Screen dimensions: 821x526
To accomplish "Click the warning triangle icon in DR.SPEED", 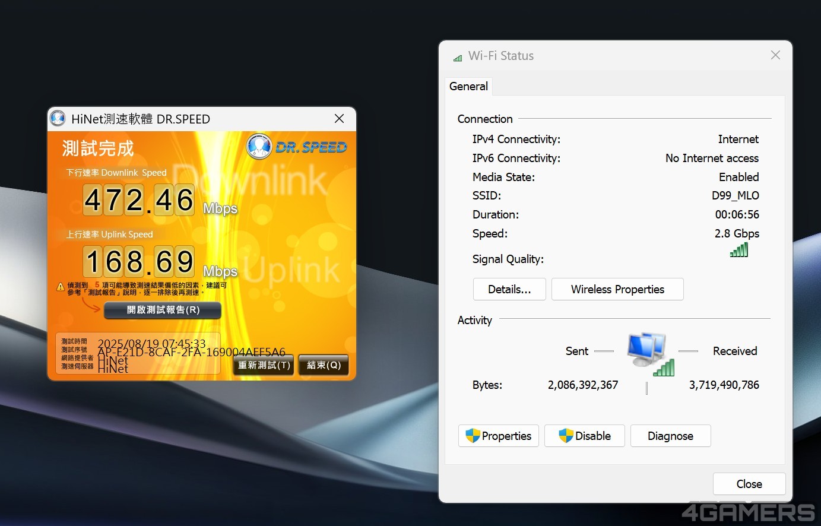I will click(61, 287).
